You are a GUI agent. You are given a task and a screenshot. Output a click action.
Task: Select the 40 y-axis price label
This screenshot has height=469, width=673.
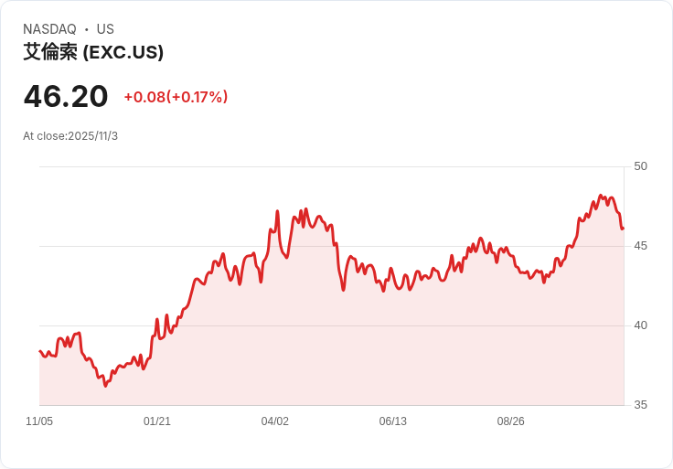click(x=640, y=325)
